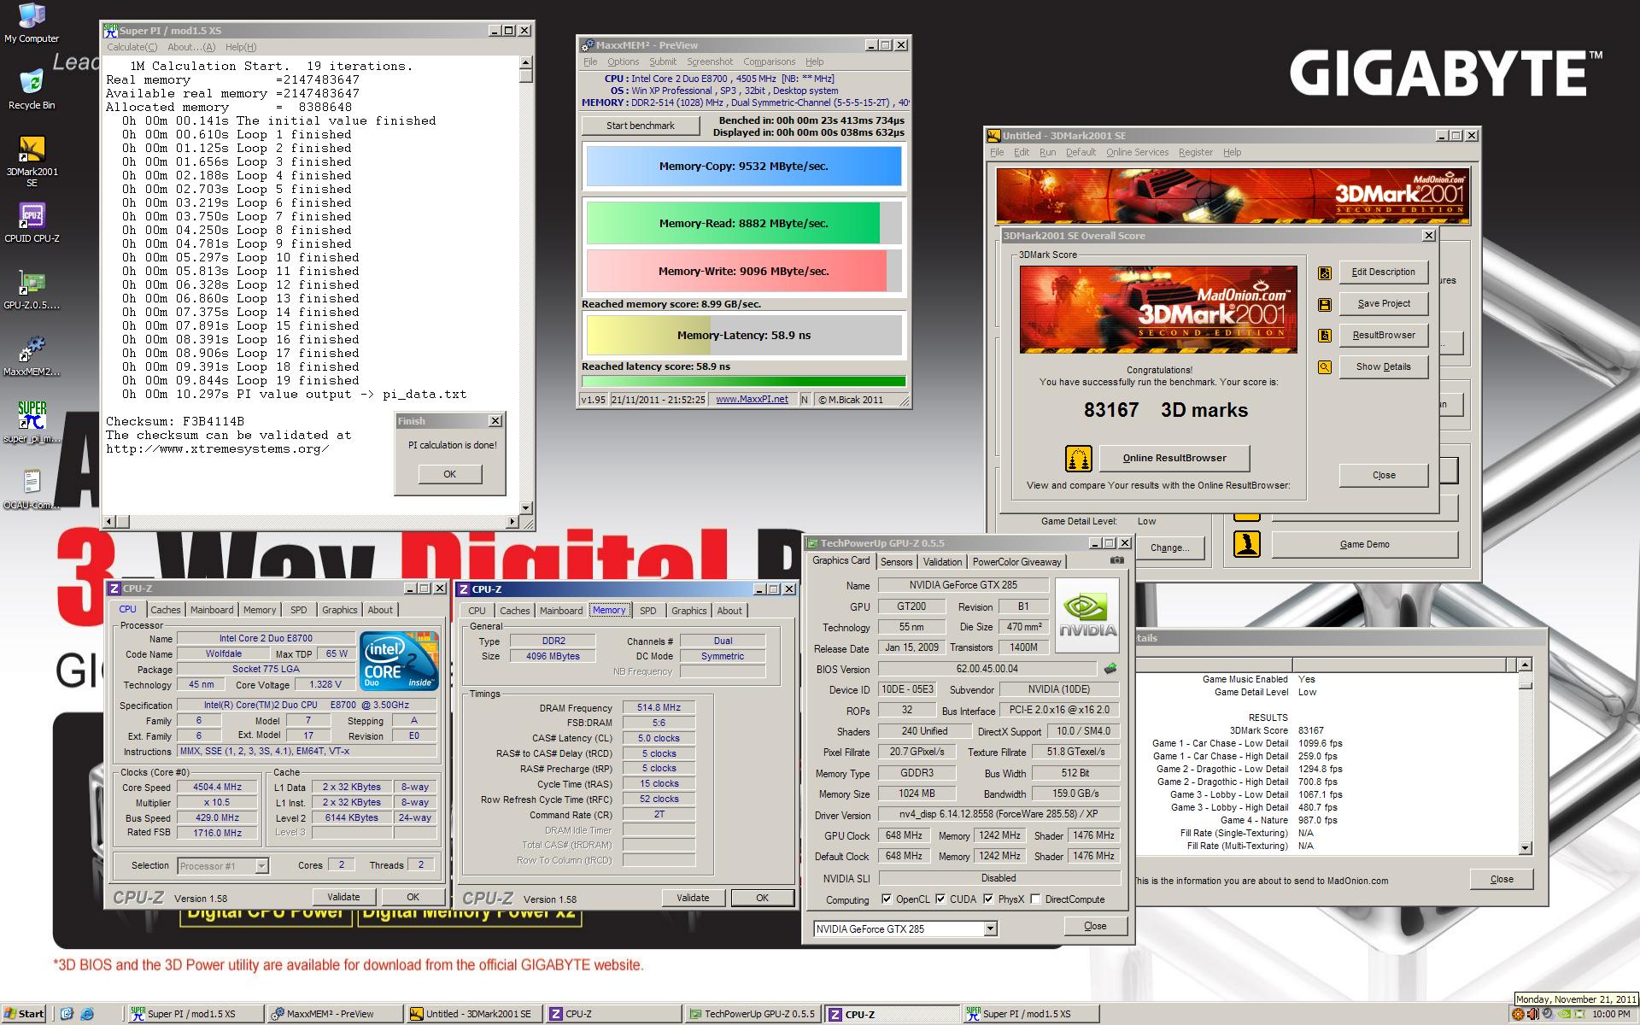Click Start button on taskbar

point(24,1014)
